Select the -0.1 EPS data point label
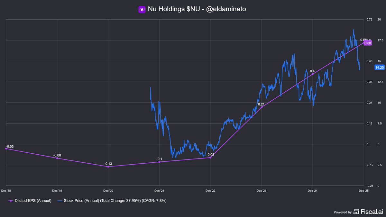The width and height of the screenshot is (386, 217). (159, 159)
